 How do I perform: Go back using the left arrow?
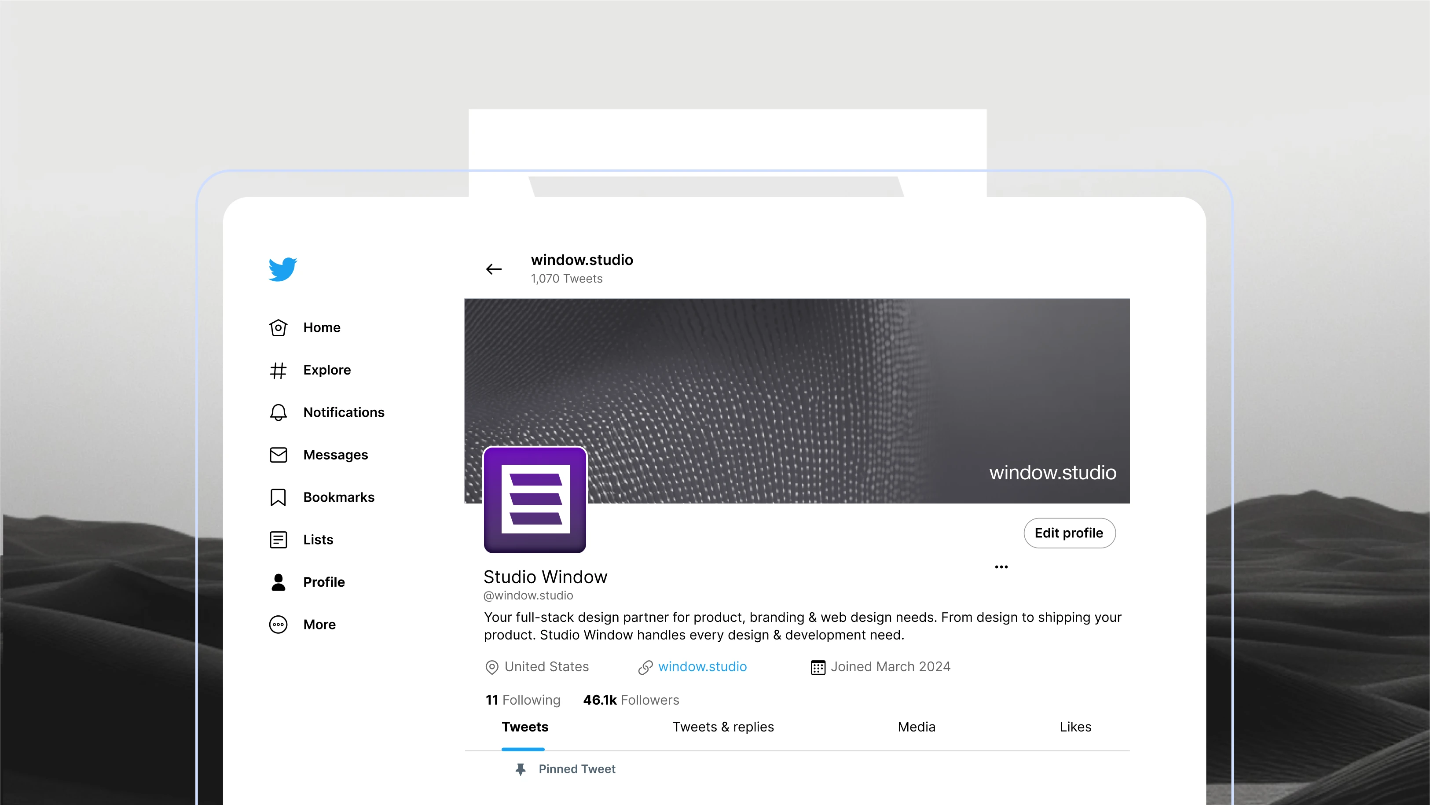tap(494, 269)
